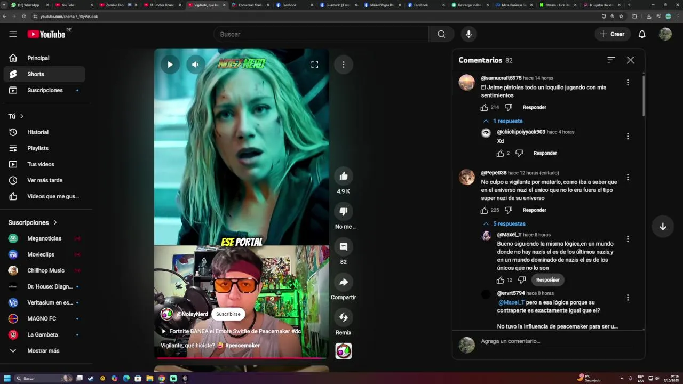Like the Short with 4.9 K likes
This screenshot has width=683, height=384.
click(343, 176)
